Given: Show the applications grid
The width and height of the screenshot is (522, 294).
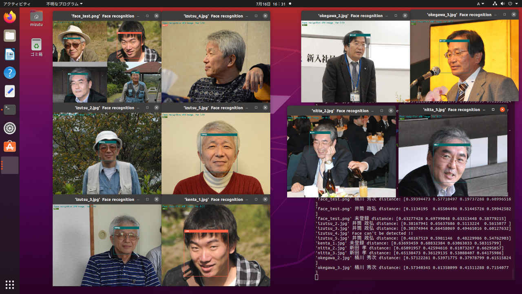Looking at the screenshot, I should [10, 284].
